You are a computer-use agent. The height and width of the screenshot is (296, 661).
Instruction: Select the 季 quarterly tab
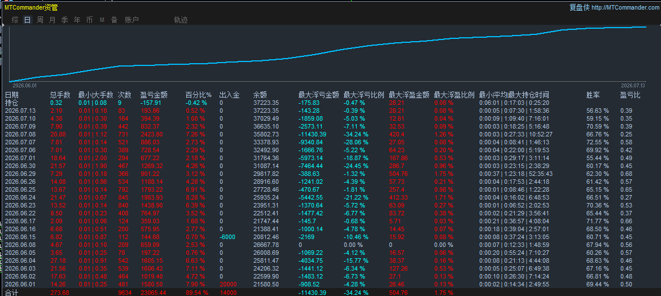64,20
